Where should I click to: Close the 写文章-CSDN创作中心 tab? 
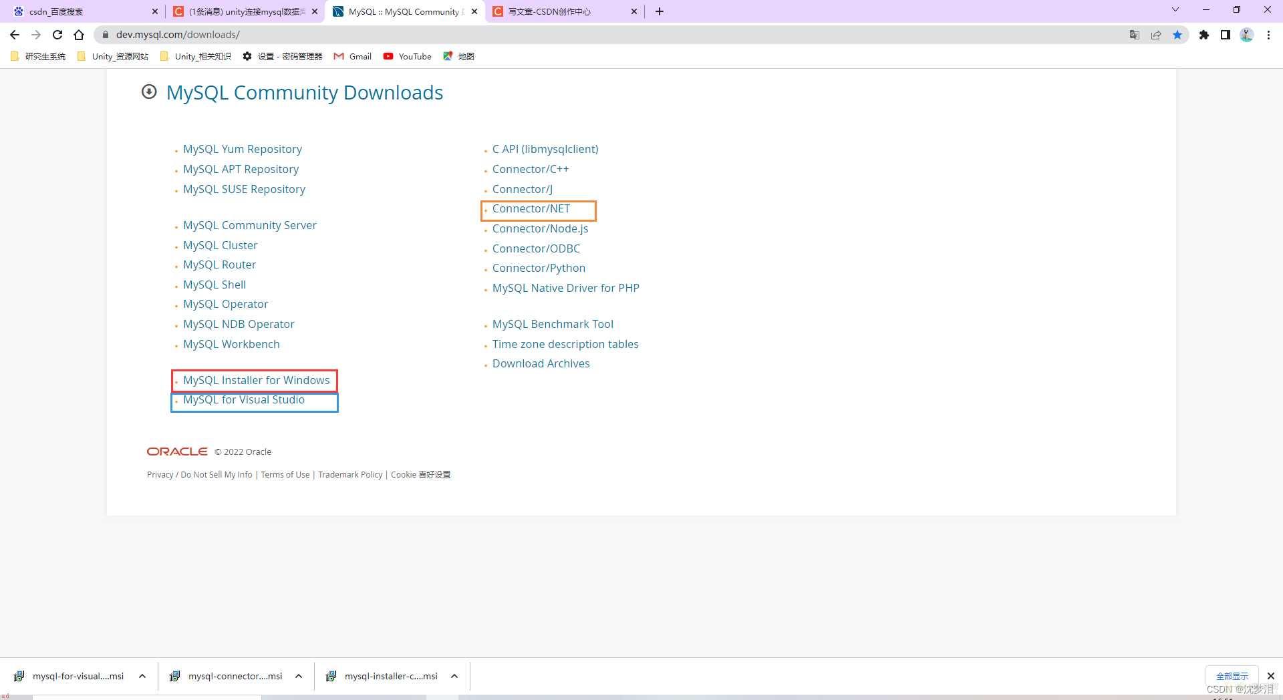[x=634, y=11]
